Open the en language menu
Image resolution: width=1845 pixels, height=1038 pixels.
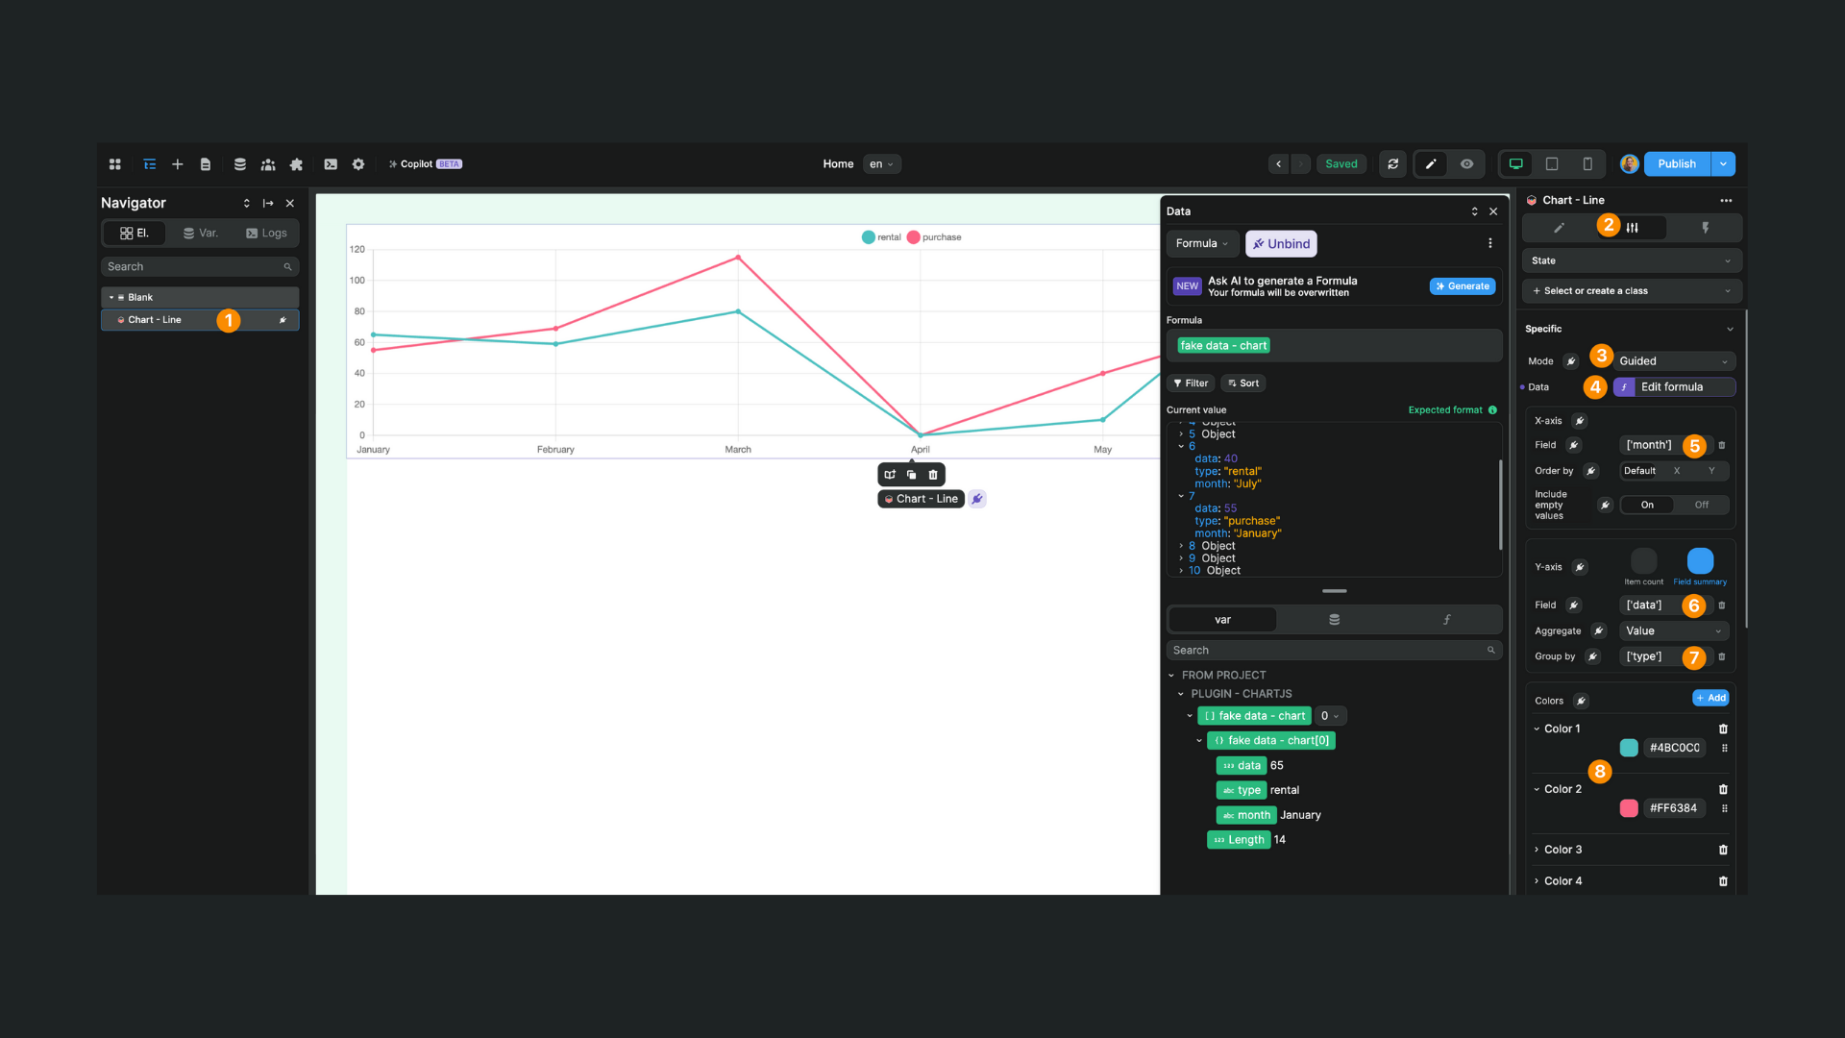[x=880, y=163]
